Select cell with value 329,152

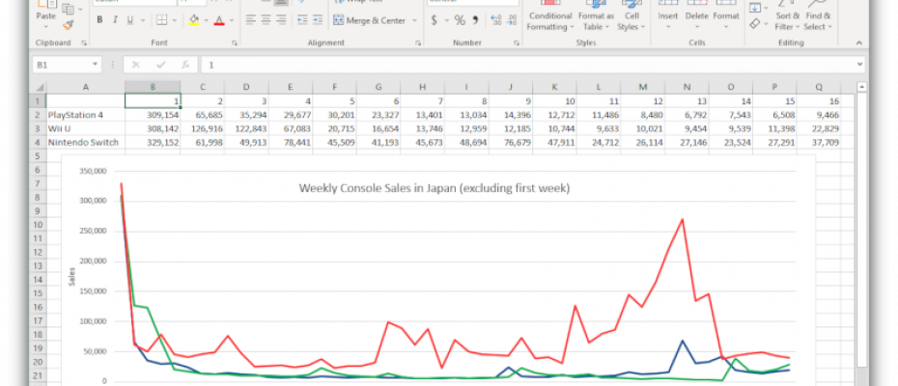tap(153, 142)
